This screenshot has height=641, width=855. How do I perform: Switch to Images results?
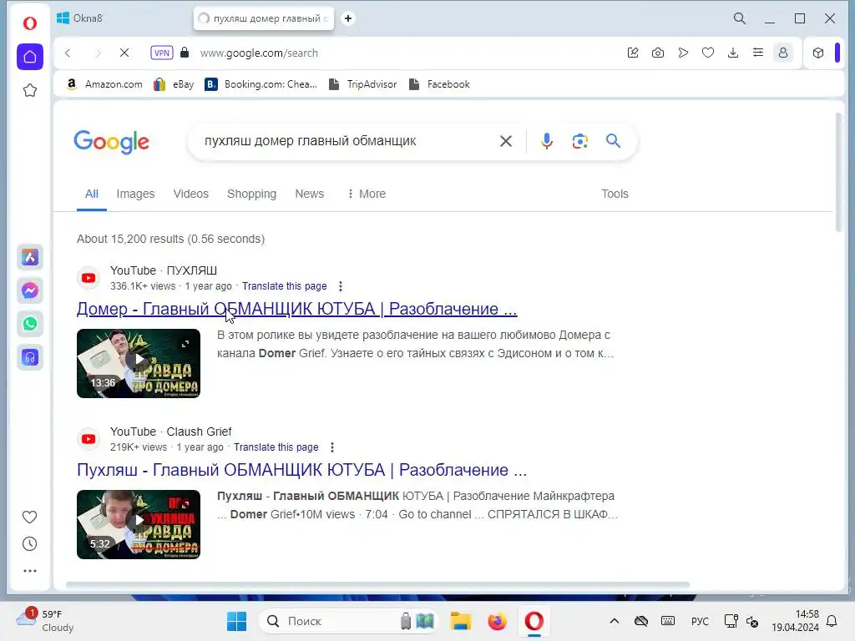click(135, 194)
